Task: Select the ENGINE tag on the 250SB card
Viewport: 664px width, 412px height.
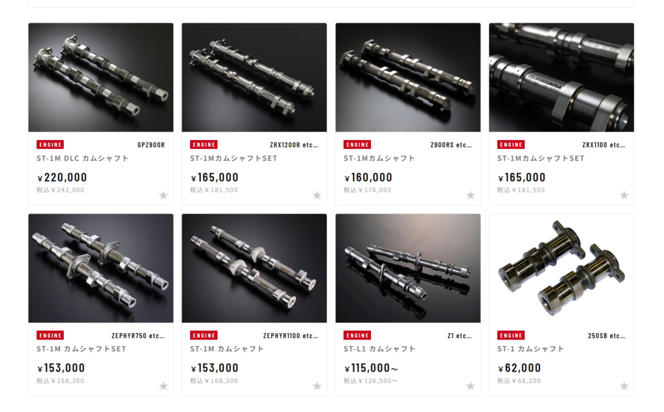Action: pos(511,336)
